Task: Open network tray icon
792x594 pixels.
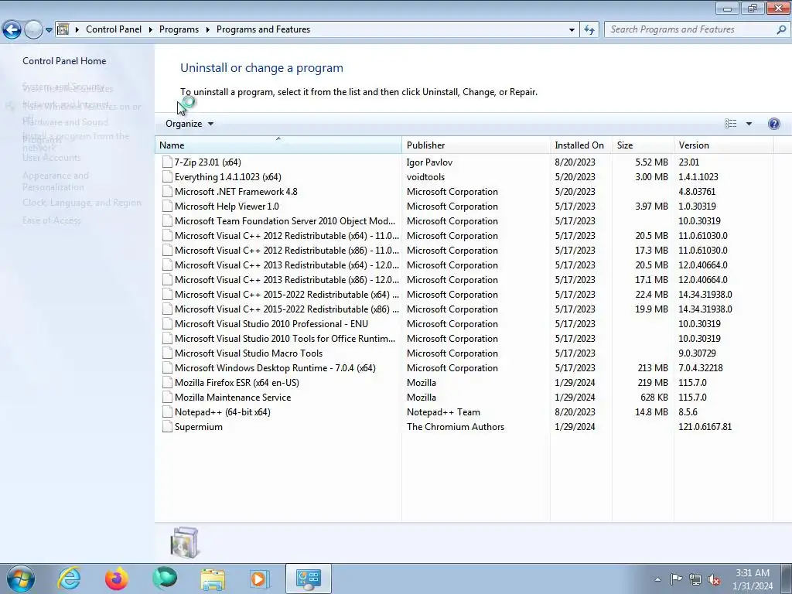Action: (695, 579)
